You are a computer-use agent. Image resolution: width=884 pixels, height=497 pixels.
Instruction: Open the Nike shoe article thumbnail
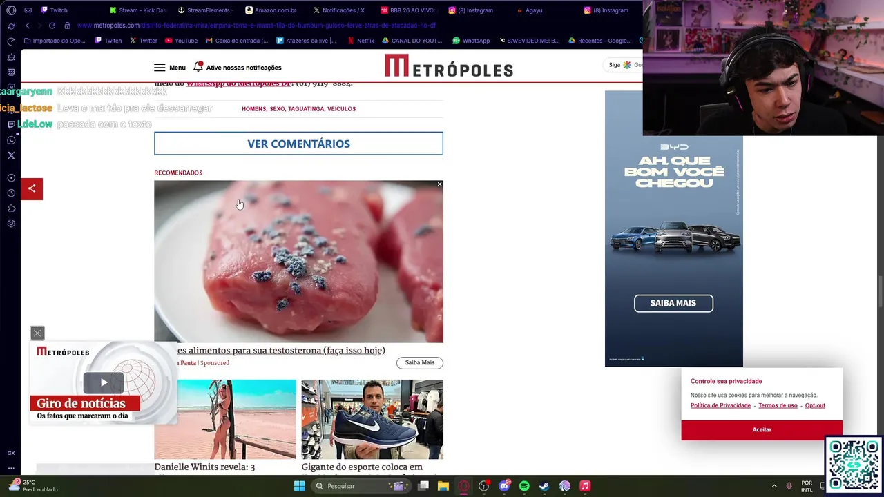click(372, 419)
